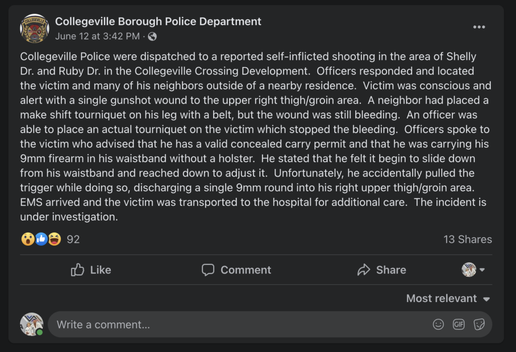Click the globe public audience icon
Image resolution: width=516 pixels, height=352 pixels.
[152, 36]
